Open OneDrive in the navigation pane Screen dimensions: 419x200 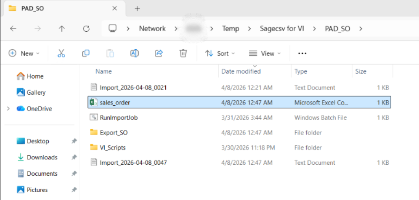(34, 109)
